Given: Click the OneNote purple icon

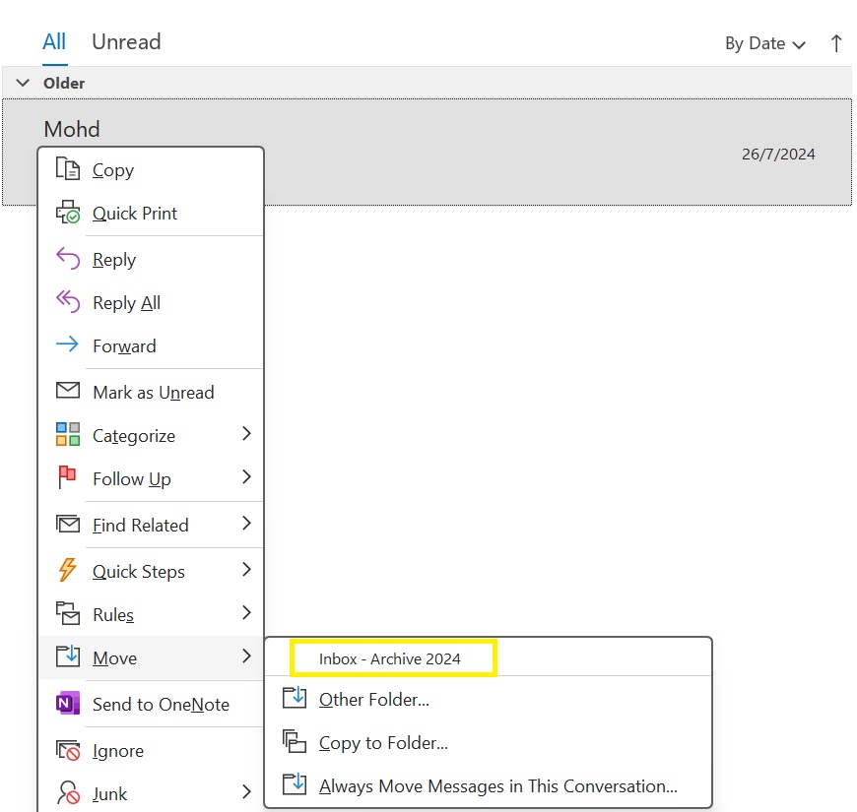Looking at the screenshot, I should tap(68, 703).
